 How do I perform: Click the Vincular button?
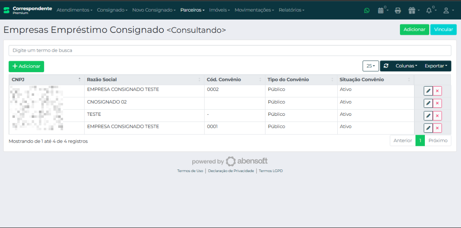(443, 30)
